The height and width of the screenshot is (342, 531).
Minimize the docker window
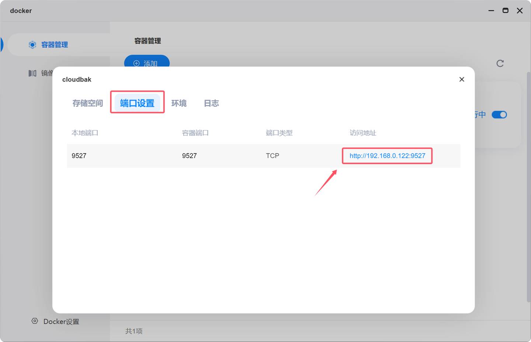pos(491,11)
